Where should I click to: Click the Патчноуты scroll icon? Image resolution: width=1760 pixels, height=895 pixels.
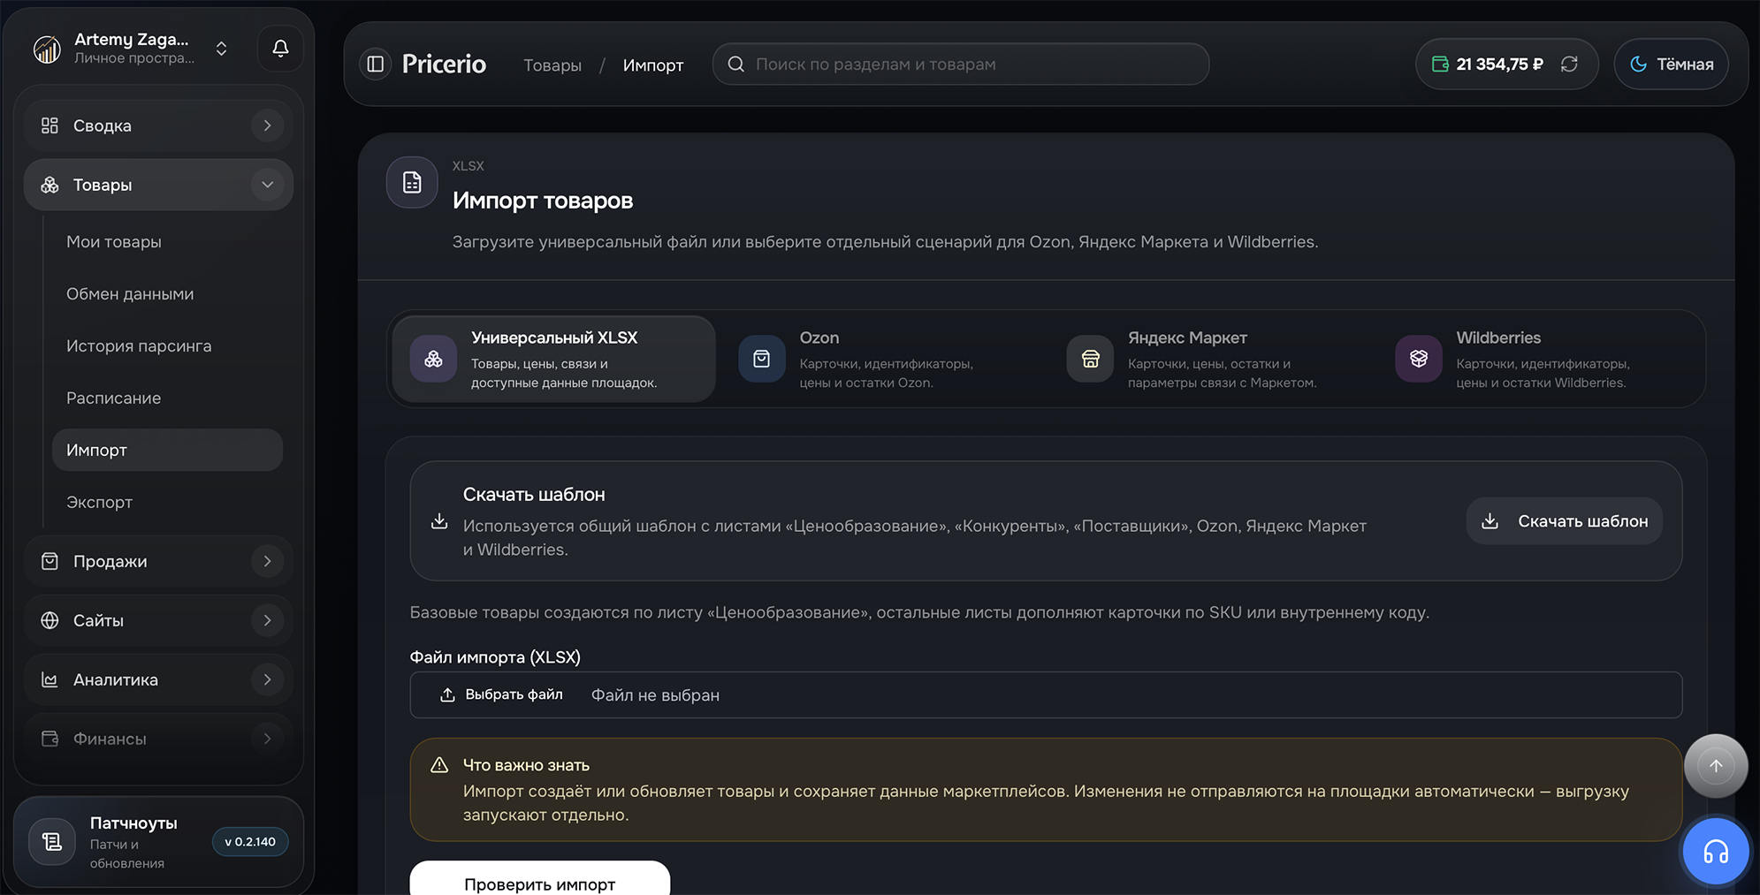click(x=52, y=842)
